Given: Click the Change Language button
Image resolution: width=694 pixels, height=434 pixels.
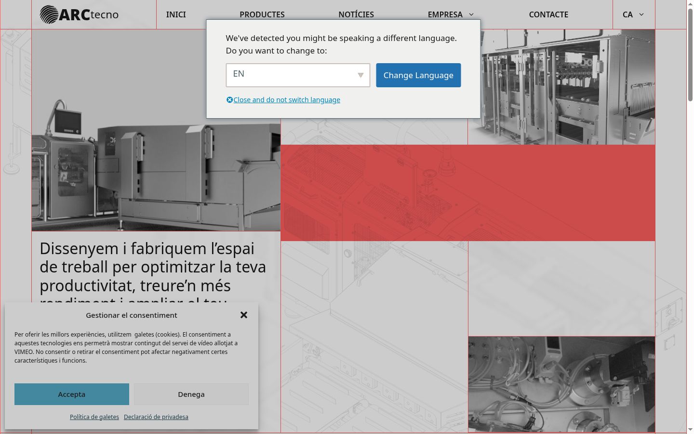Looking at the screenshot, I should [x=418, y=75].
